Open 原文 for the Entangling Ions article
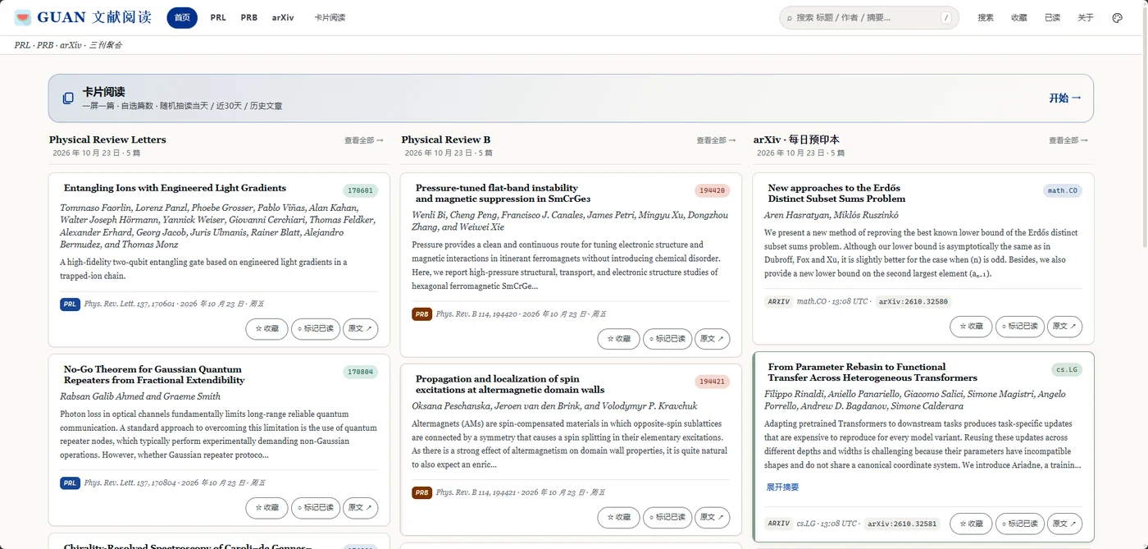 (x=361, y=329)
